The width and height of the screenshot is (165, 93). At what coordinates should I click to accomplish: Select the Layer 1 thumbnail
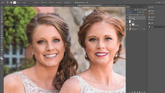click(130, 22)
